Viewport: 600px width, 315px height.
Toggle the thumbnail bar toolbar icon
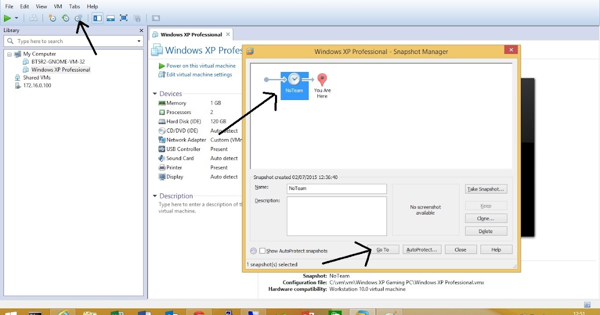(110, 18)
